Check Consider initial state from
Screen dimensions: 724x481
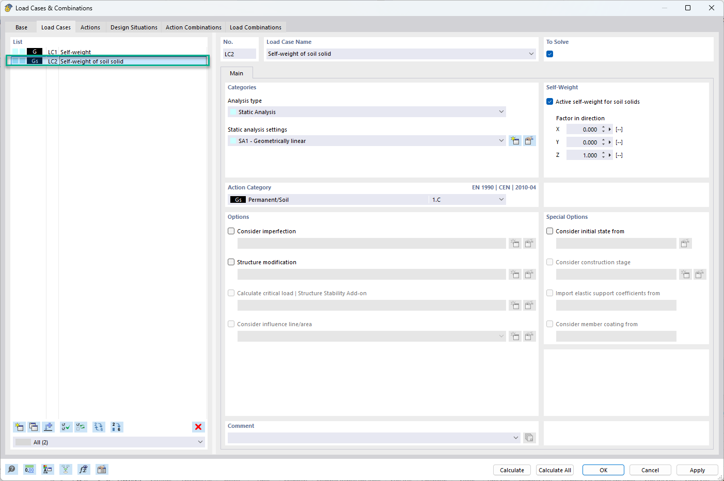point(550,231)
